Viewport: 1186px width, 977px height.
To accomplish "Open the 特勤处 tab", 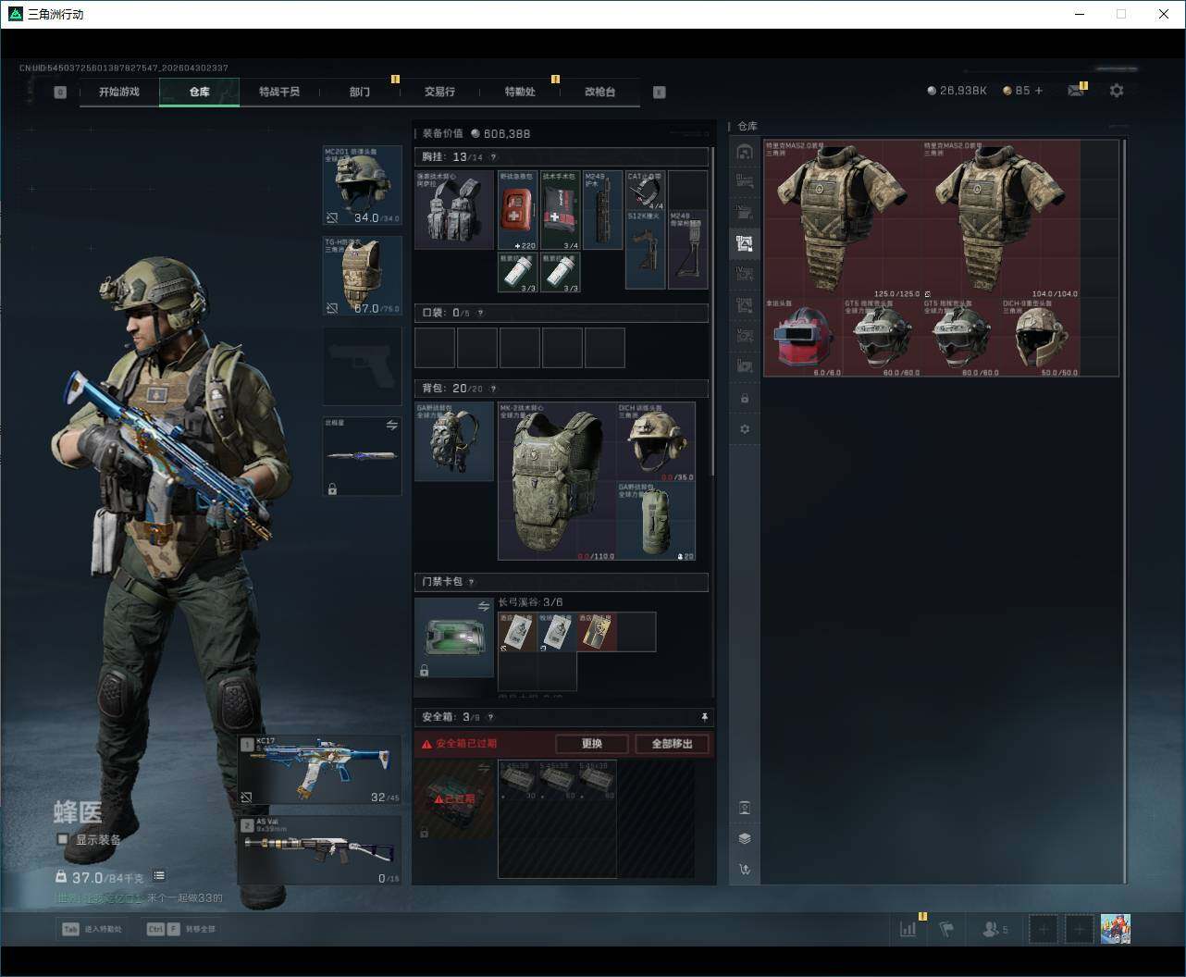I will (520, 92).
